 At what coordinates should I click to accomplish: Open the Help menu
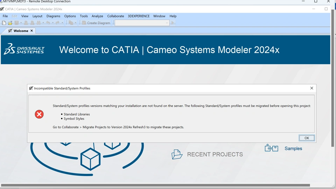[173, 16]
